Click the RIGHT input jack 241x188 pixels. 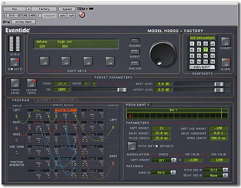pos(16,128)
